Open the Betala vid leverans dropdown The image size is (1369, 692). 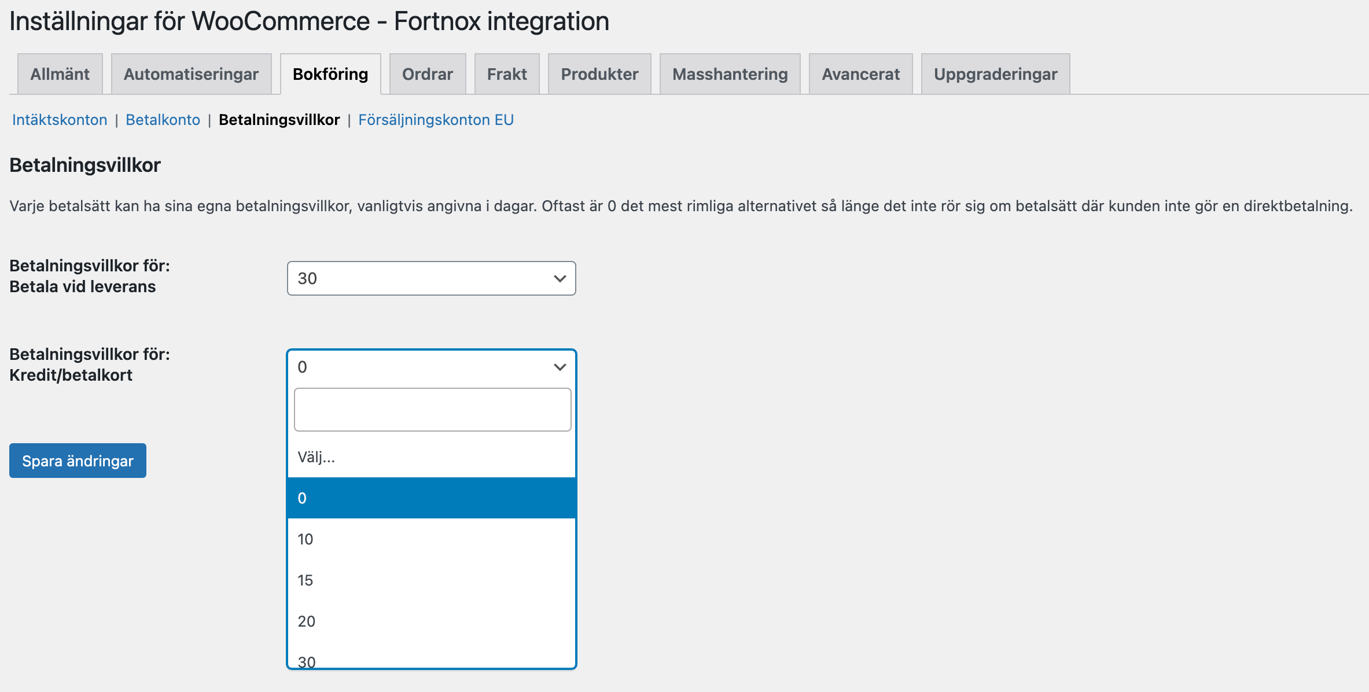(431, 279)
